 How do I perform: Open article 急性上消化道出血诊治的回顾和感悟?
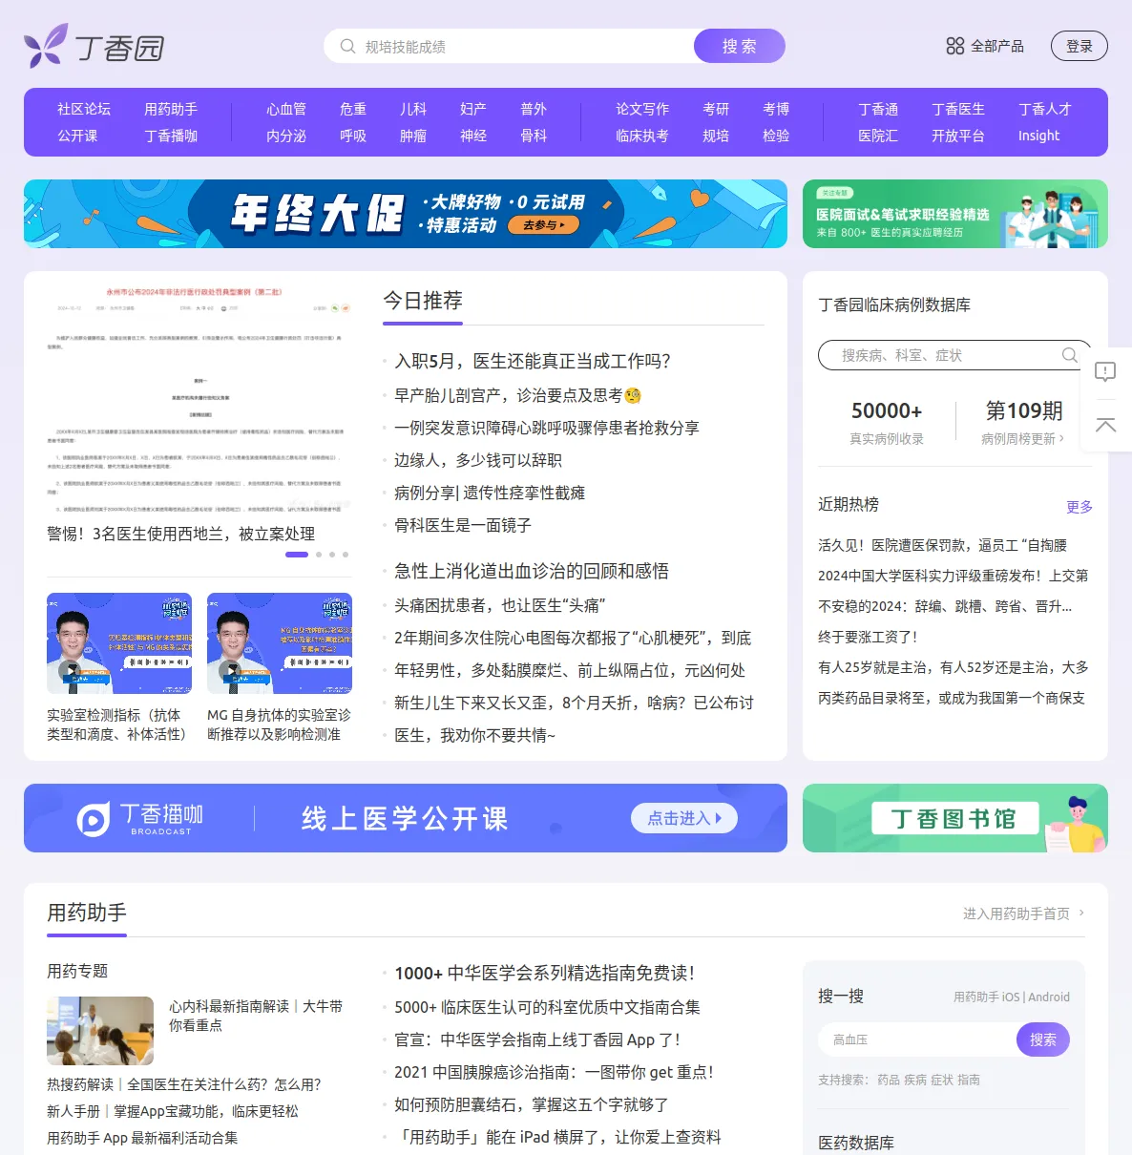point(532,571)
